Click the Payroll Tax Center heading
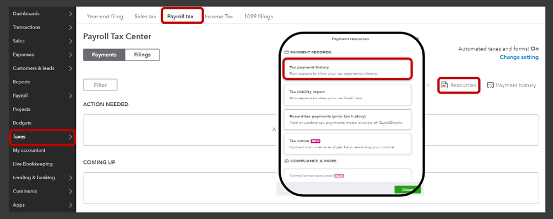 pos(117,36)
